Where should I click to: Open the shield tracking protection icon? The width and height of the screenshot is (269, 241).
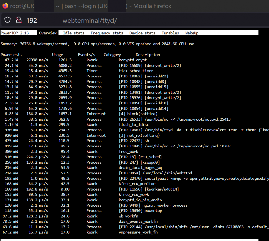pyautogui.click(x=8, y=20)
